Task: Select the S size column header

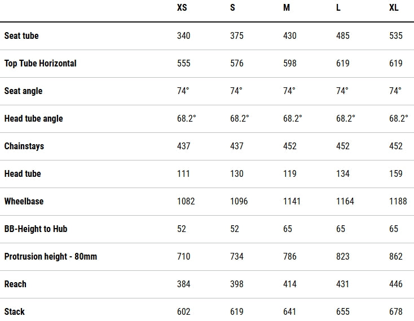Action: click(x=232, y=7)
